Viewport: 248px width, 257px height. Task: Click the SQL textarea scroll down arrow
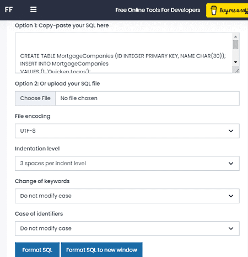tap(235, 62)
